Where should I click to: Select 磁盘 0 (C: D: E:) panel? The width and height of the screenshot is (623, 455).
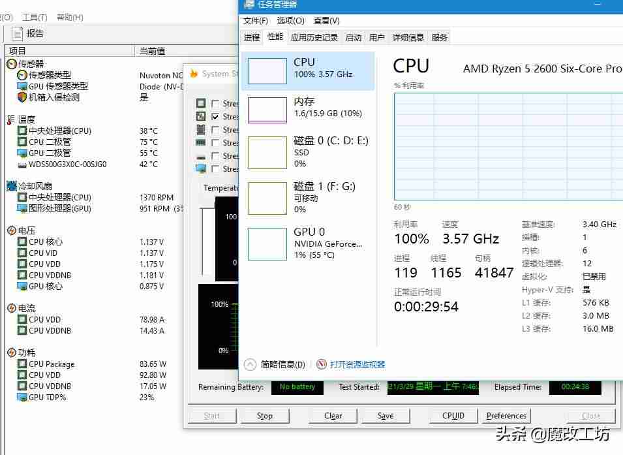pyautogui.click(x=309, y=153)
